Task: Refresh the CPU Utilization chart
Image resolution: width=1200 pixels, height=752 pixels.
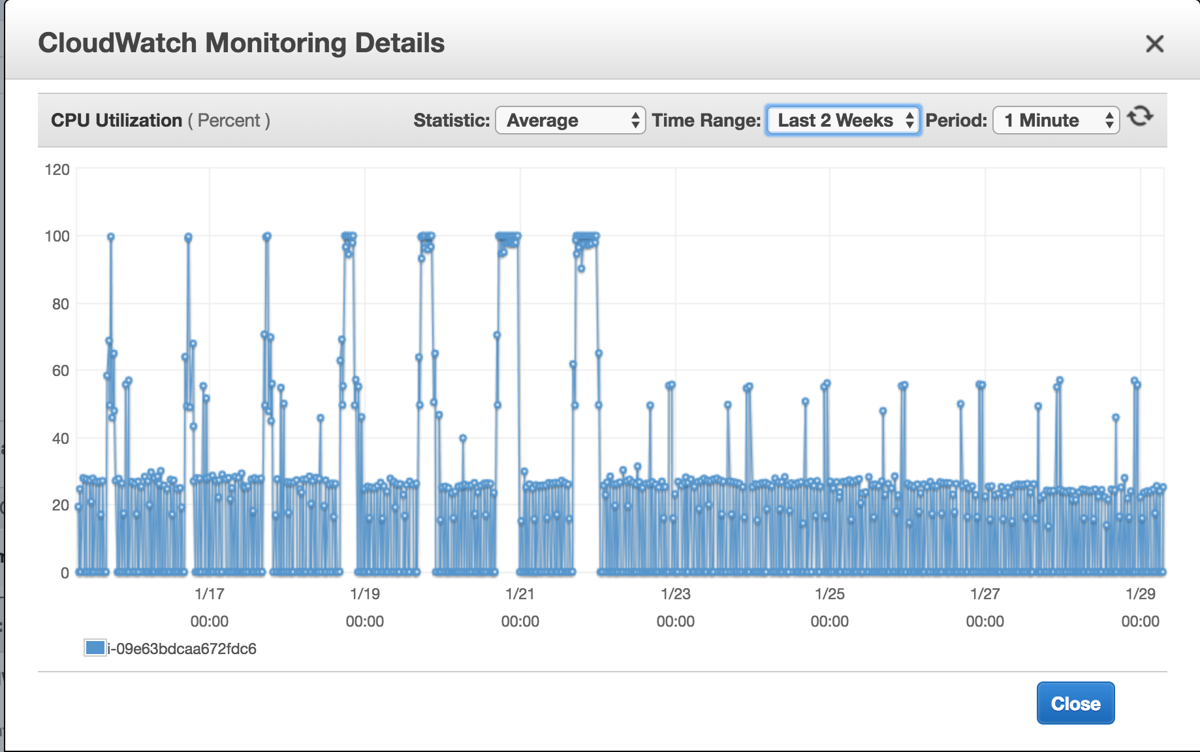Action: tap(1141, 116)
